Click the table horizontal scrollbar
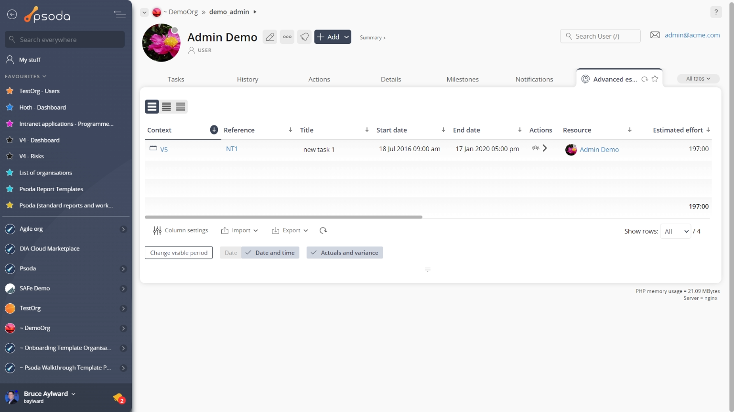The height and width of the screenshot is (412, 734). (x=283, y=217)
